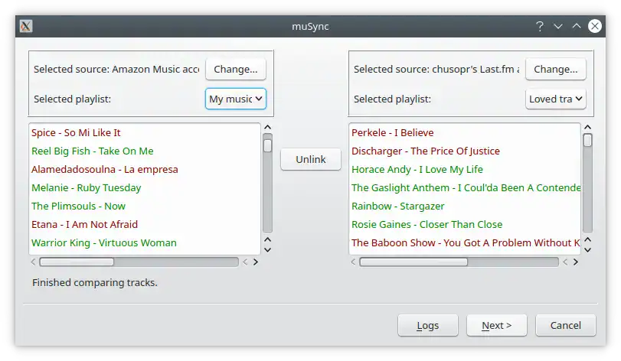This screenshot has height=361, width=621.
Task: Click left list far-left scroll arrow
Action: click(33, 262)
